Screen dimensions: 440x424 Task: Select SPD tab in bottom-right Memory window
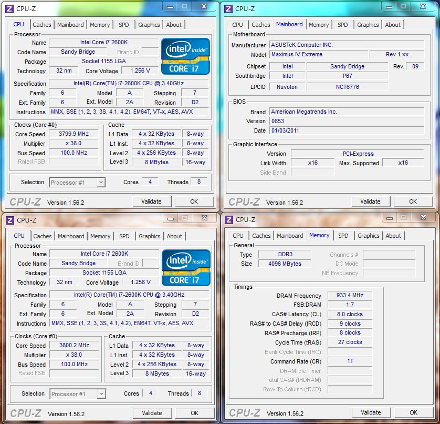click(343, 236)
